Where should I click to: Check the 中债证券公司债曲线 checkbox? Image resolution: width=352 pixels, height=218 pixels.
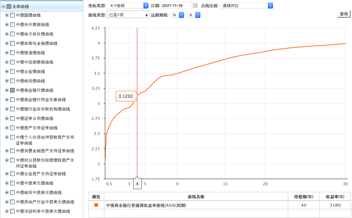pyautogui.click(x=12, y=118)
